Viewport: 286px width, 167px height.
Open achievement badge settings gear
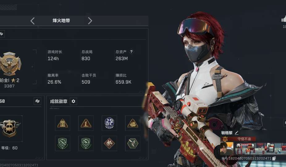click(73, 101)
